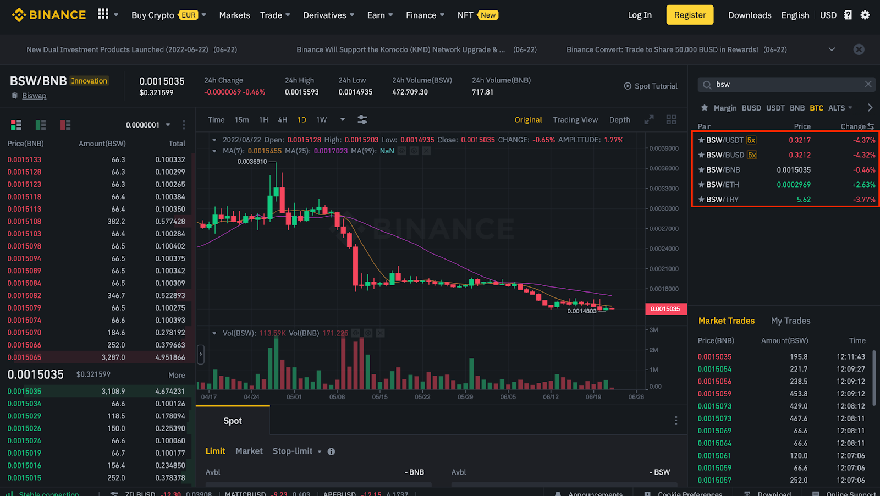Screen dimensions: 880x496
Task: Open chart technical indicator settings icon
Action: (x=362, y=119)
